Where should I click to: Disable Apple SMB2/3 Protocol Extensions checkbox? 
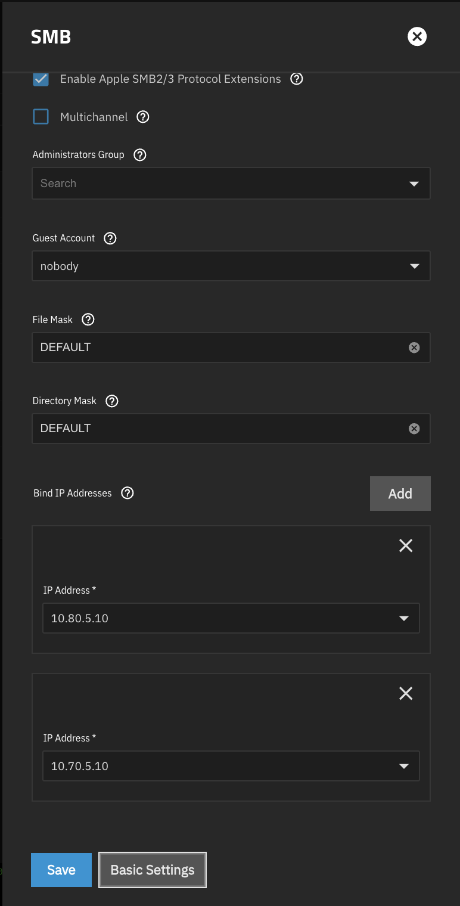pos(41,79)
